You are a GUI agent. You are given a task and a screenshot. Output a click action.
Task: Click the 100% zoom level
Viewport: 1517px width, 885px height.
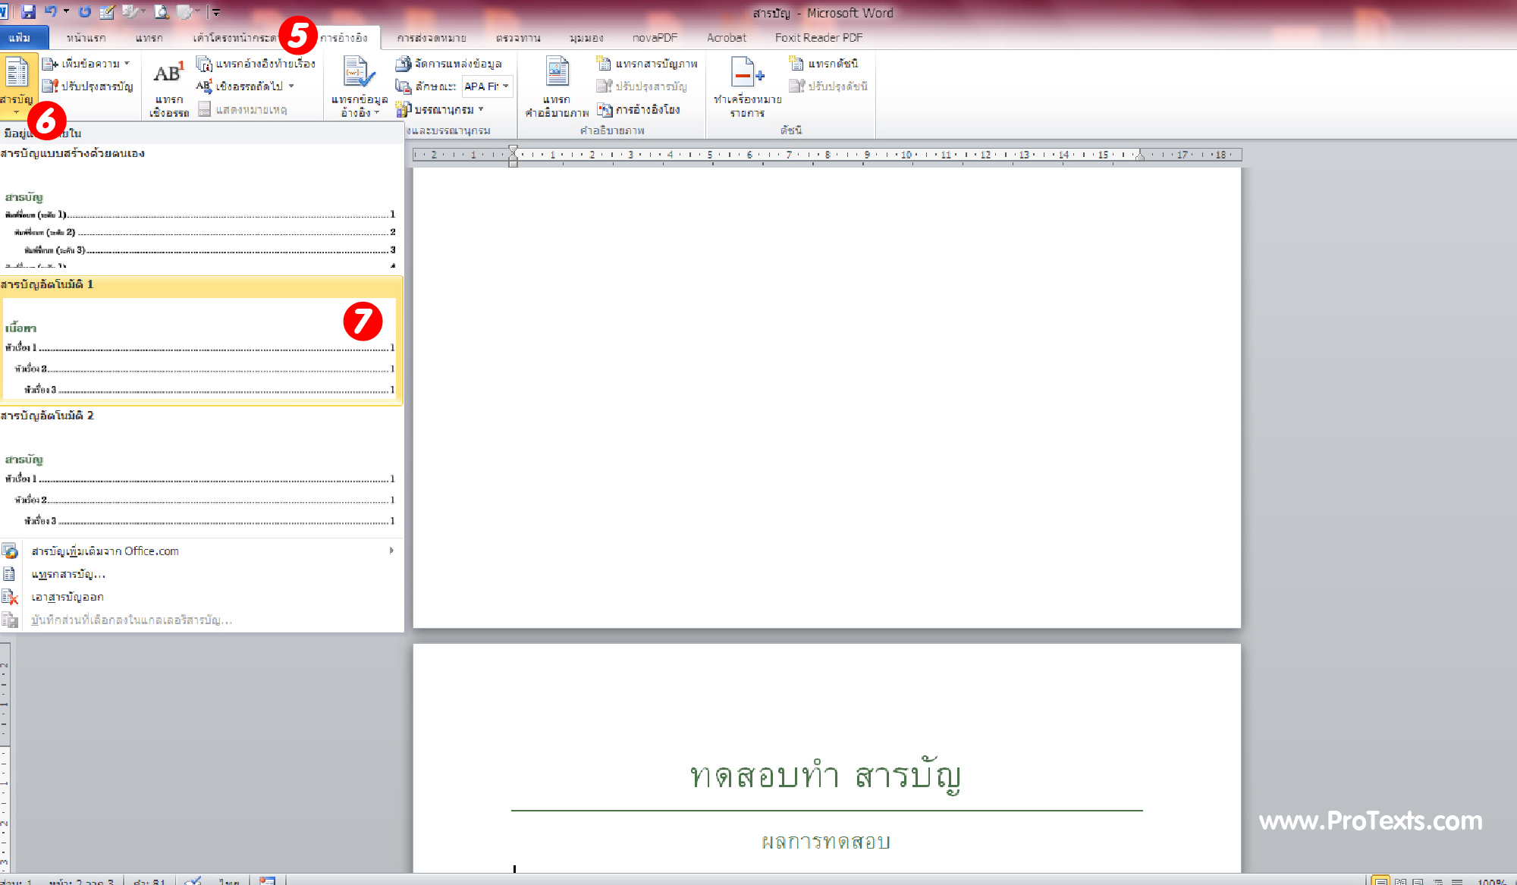pyautogui.click(x=1491, y=881)
